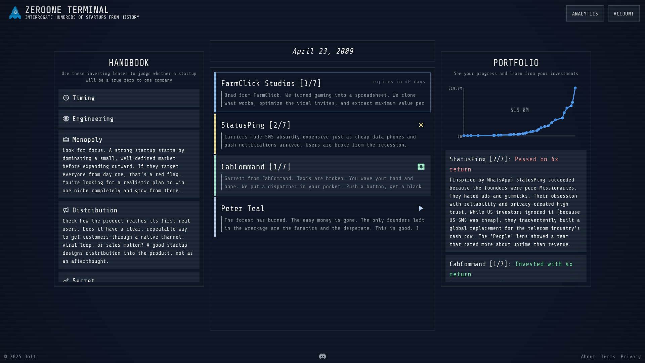
Task: Select the FarmClick Studios pitch card
Action: 322,92
